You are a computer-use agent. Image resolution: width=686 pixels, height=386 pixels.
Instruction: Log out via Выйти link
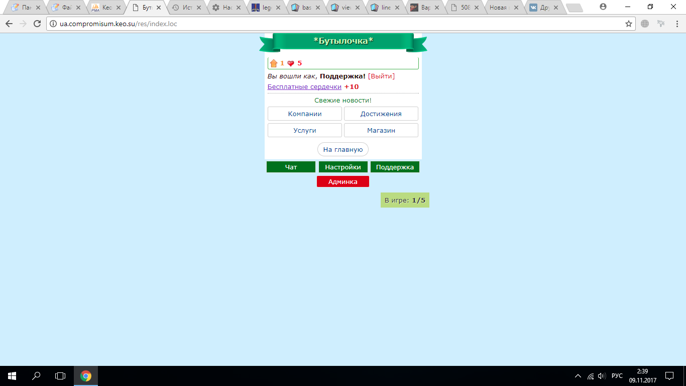[381, 76]
